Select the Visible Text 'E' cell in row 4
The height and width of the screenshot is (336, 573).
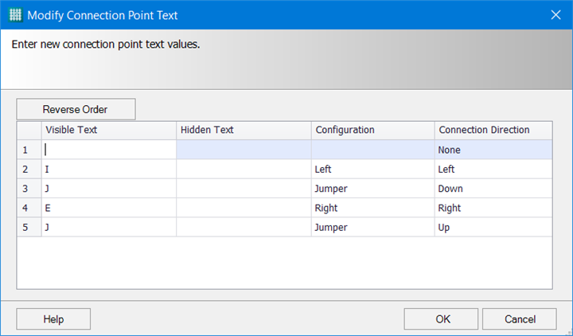[108, 208]
